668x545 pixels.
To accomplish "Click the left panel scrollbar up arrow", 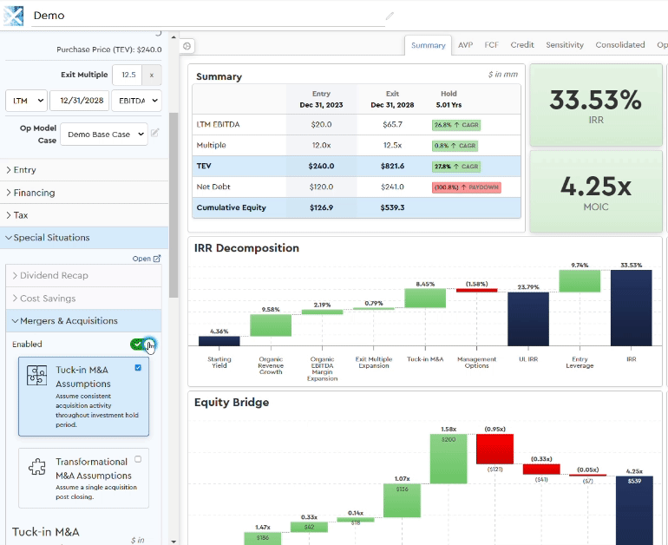I will (174, 39).
